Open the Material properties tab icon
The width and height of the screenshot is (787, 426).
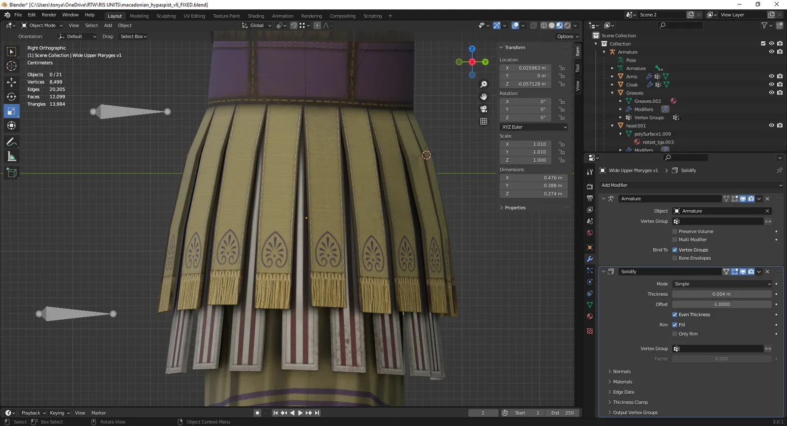[590, 316]
